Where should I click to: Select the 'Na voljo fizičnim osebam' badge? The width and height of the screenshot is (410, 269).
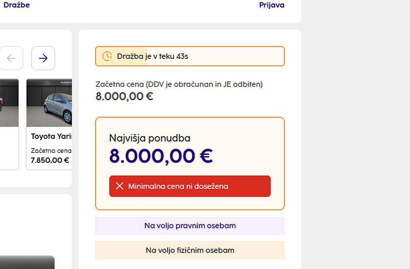(x=190, y=250)
